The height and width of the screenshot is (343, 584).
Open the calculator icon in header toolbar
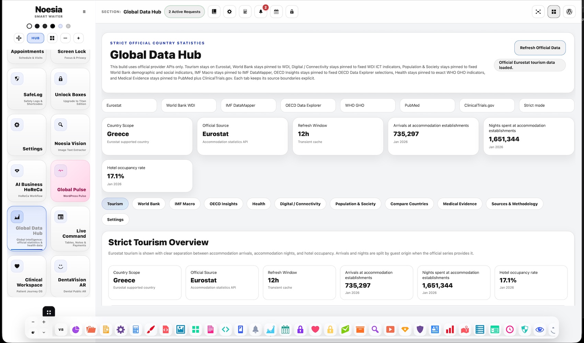tap(245, 12)
